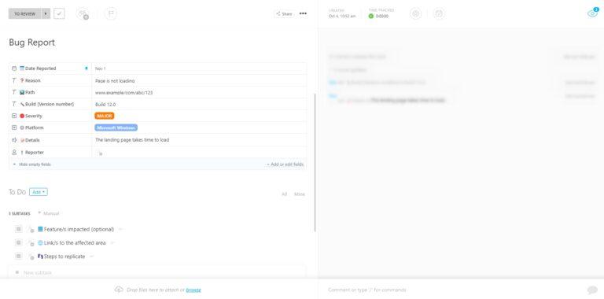
Task: Click the dropdown type icon beside Platform
Action: pyautogui.click(x=14, y=127)
